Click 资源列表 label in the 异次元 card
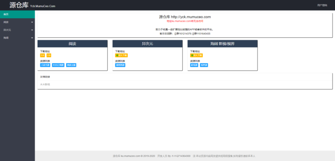 pos(120,61)
